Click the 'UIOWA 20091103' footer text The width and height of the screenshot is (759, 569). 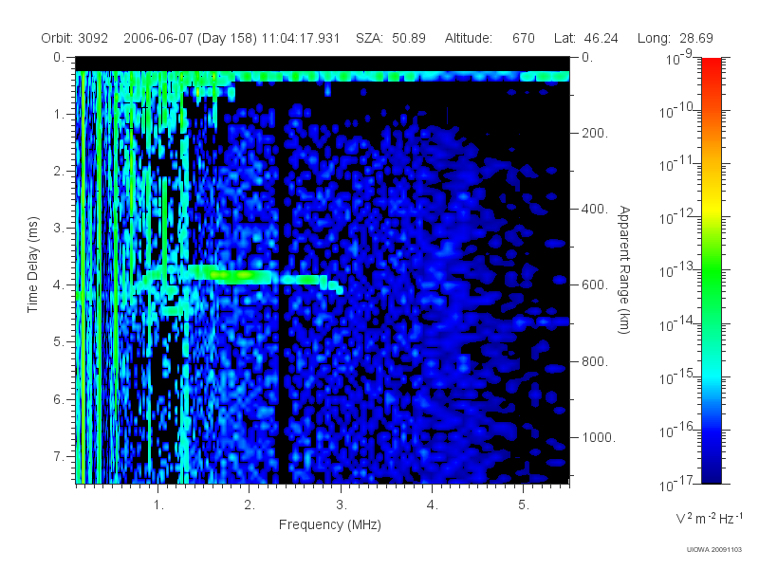pos(714,549)
